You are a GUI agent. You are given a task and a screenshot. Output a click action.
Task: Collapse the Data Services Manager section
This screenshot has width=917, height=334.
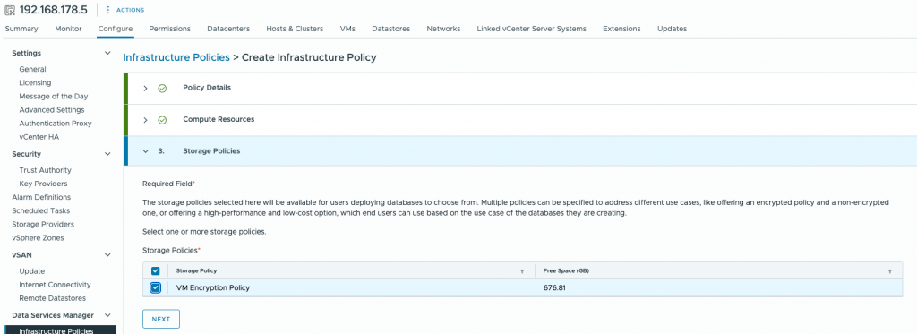point(107,316)
